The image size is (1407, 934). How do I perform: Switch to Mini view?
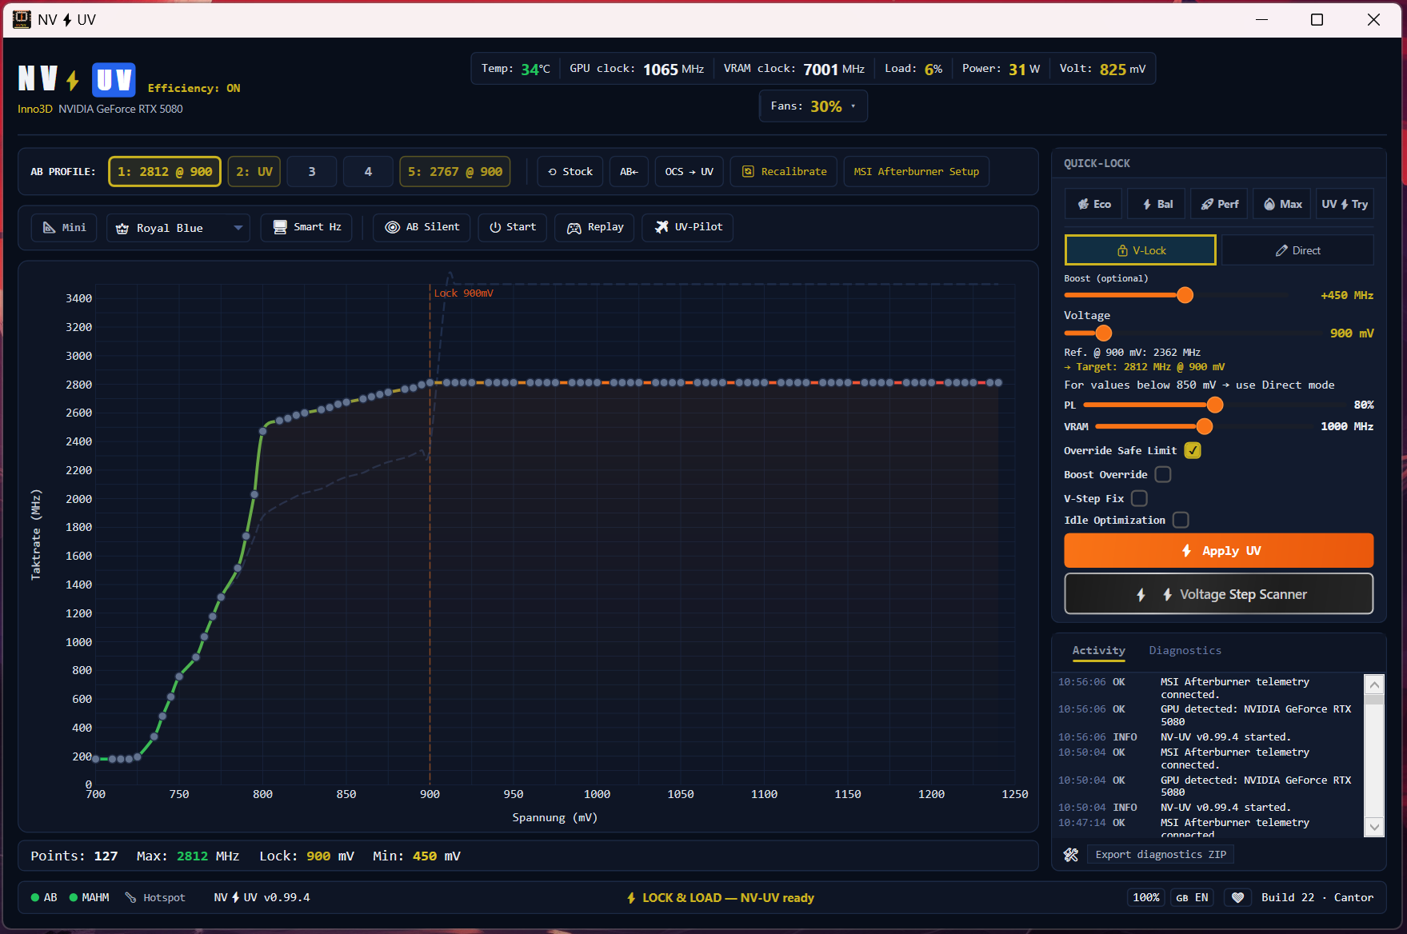pyautogui.click(x=64, y=228)
